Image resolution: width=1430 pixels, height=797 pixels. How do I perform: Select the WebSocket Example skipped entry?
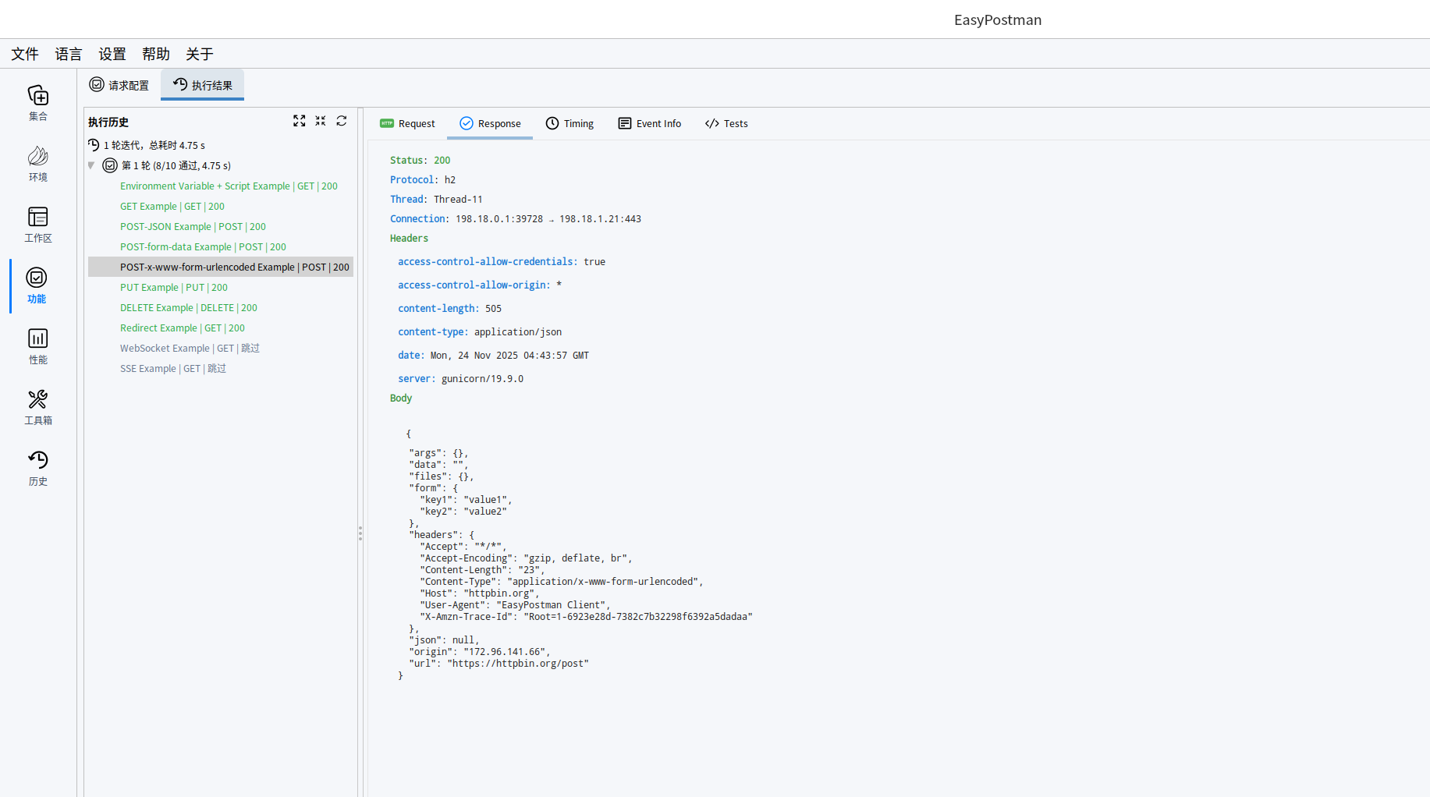coord(190,349)
